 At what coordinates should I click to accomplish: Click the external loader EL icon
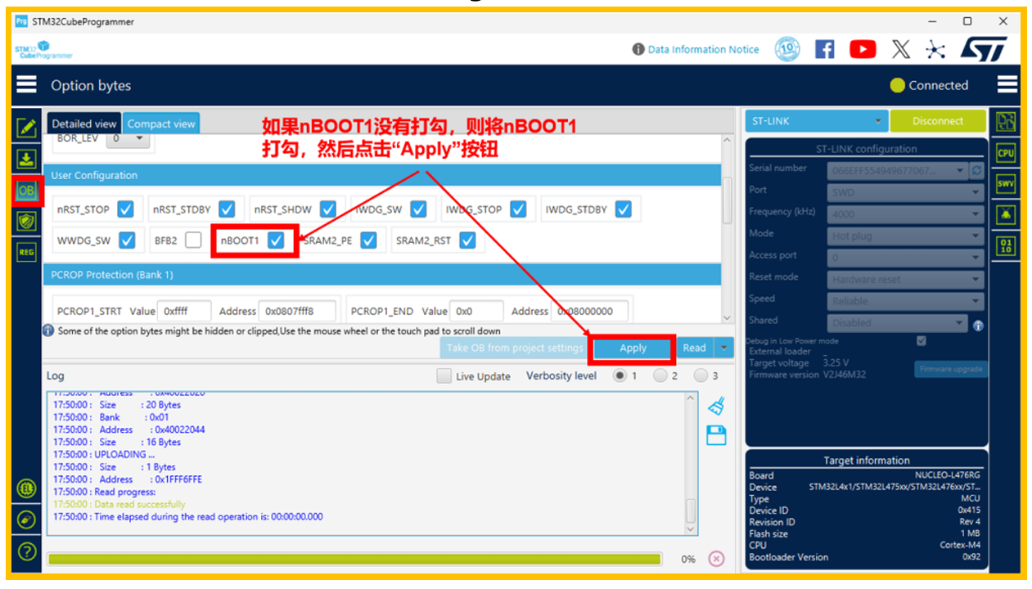(26, 489)
